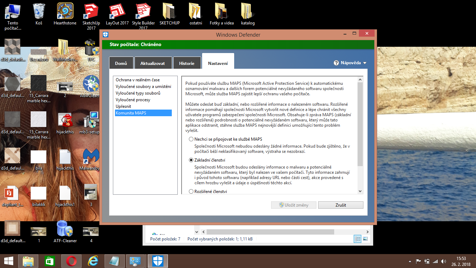Go to the Historie tab

click(x=187, y=63)
